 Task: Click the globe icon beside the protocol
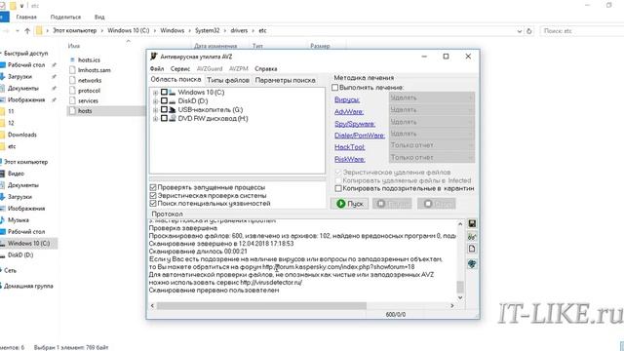tap(472, 264)
